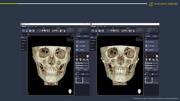Click the CD disc icon in left window toolbar
Image resolution: width=180 pixels, height=101 pixels.
[30, 31]
